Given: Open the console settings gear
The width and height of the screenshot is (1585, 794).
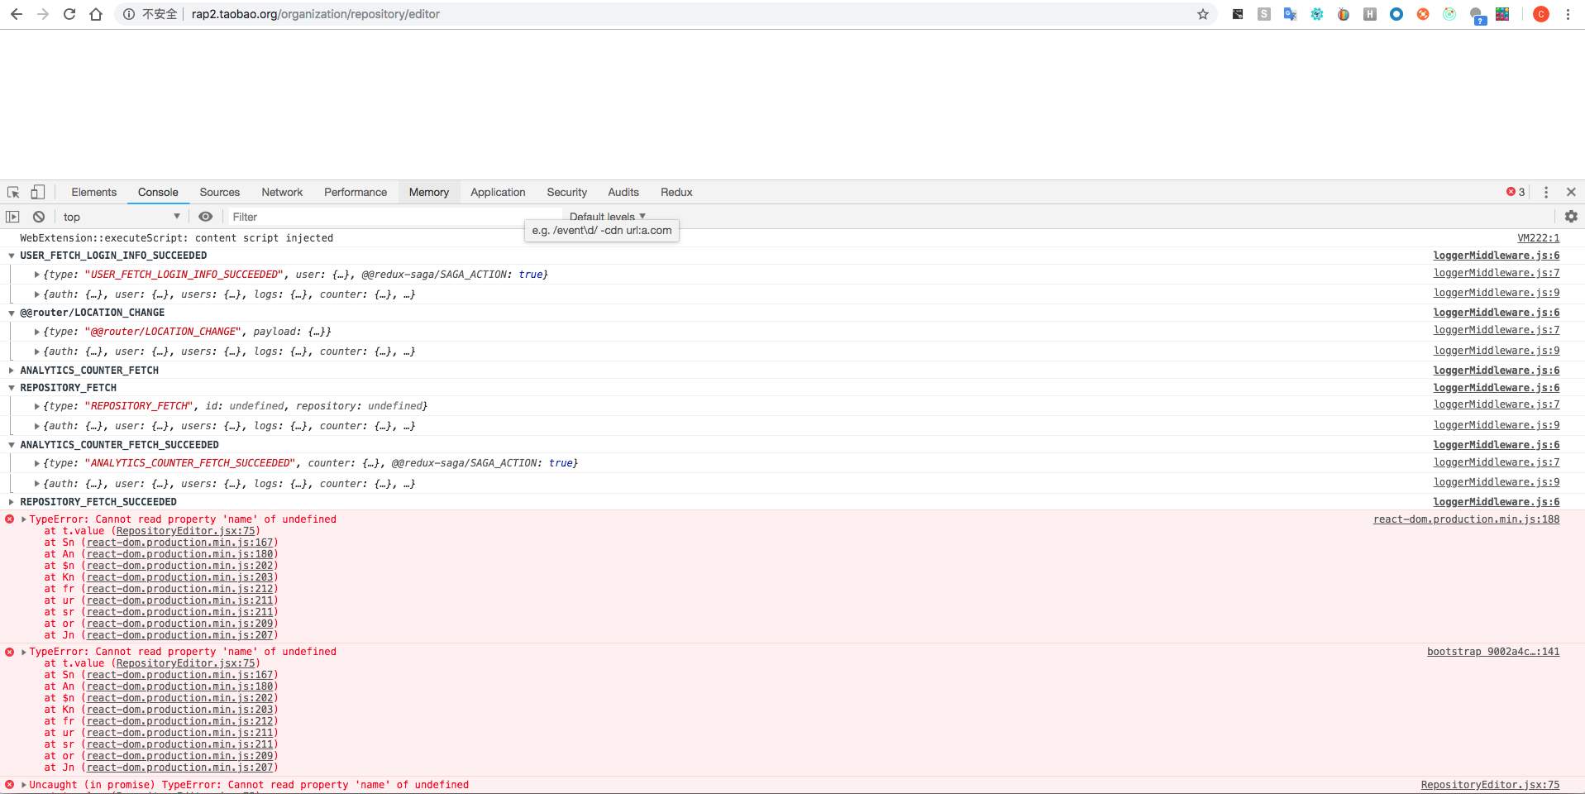Looking at the screenshot, I should pyautogui.click(x=1571, y=217).
